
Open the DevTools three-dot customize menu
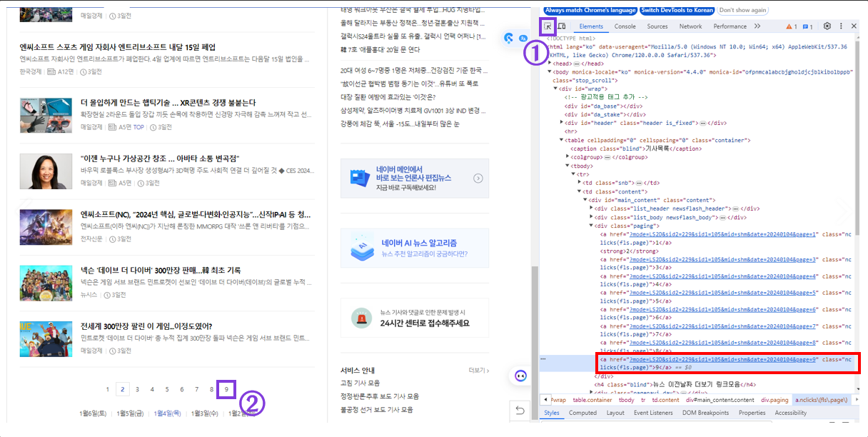[841, 26]
